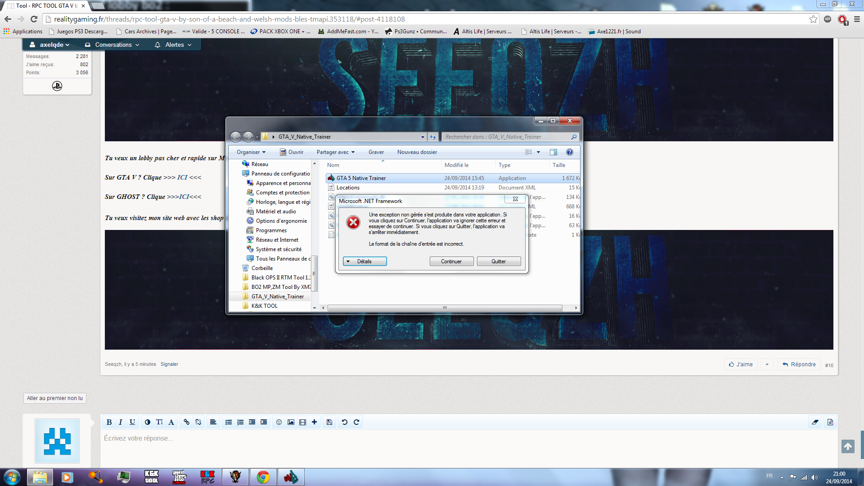Save draft using floppy icon
The height and width of the screenshot is (486, 864).
pos(329,422)
